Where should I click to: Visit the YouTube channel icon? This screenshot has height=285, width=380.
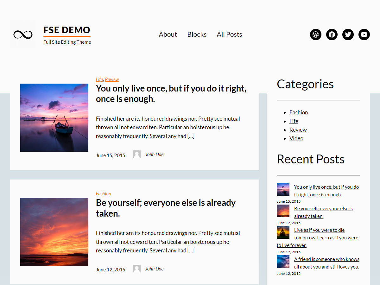pos(364,35)
